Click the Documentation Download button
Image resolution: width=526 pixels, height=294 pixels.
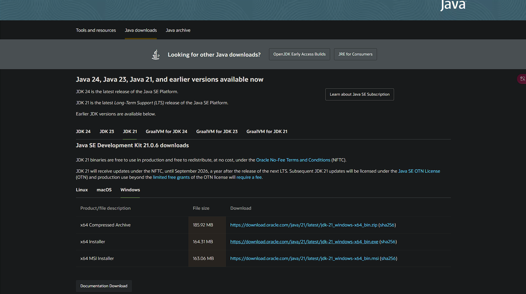coord(104,286)
